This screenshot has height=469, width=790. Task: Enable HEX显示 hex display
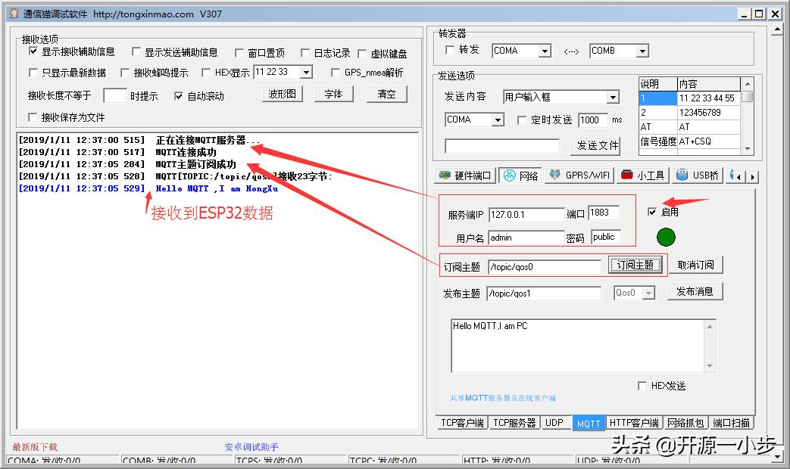tap(206, 72)
